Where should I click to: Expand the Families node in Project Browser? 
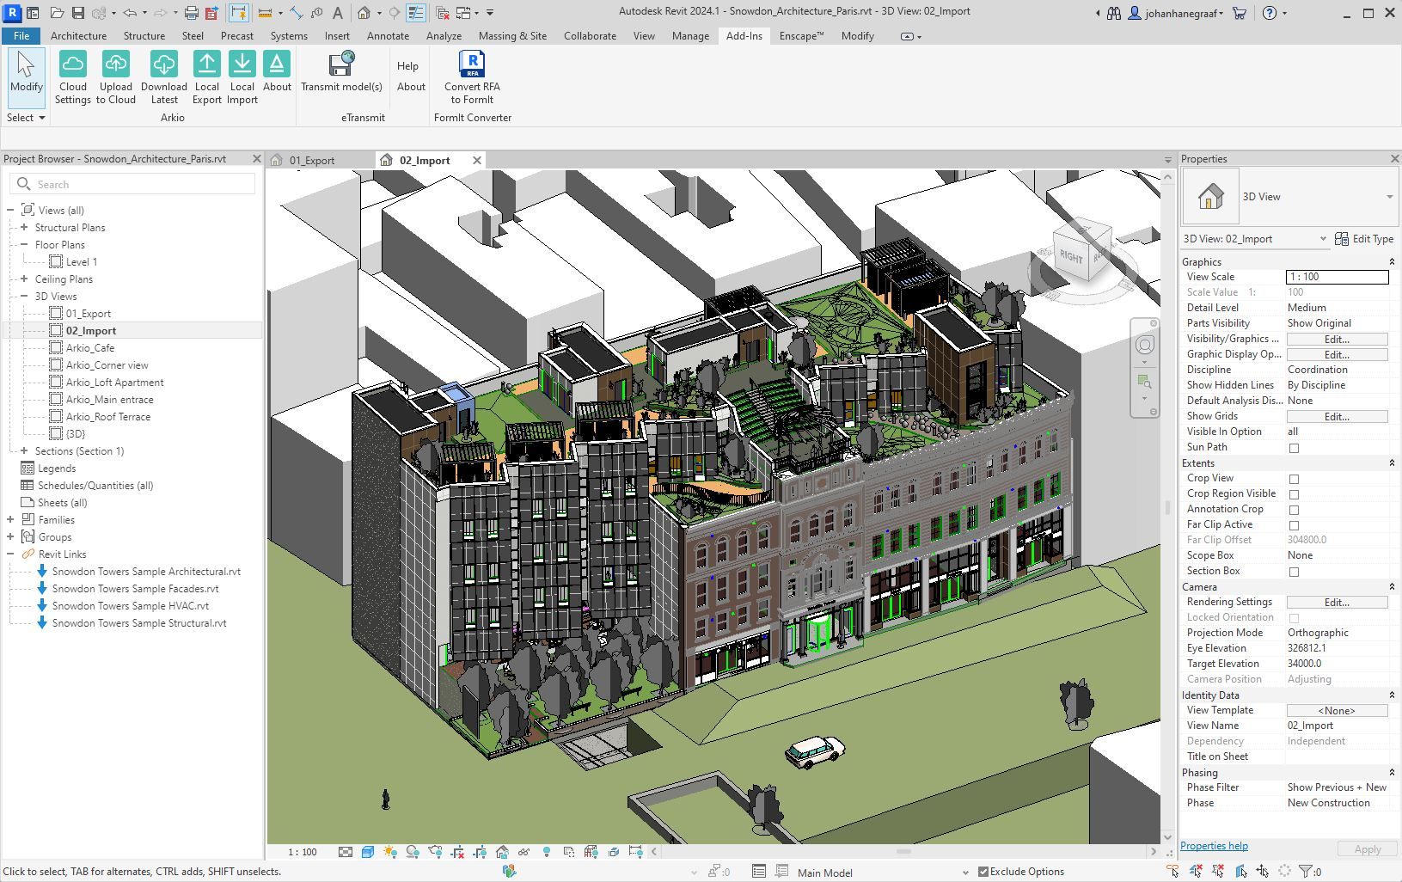pyautogui.click(x=10, y=520)
